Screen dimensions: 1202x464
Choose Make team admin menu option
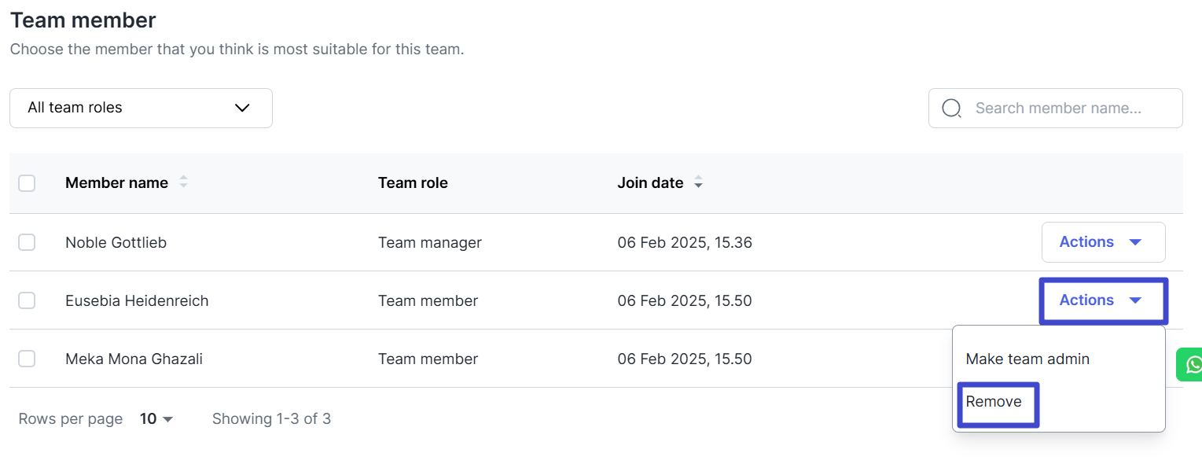(x=1027, y=359)
